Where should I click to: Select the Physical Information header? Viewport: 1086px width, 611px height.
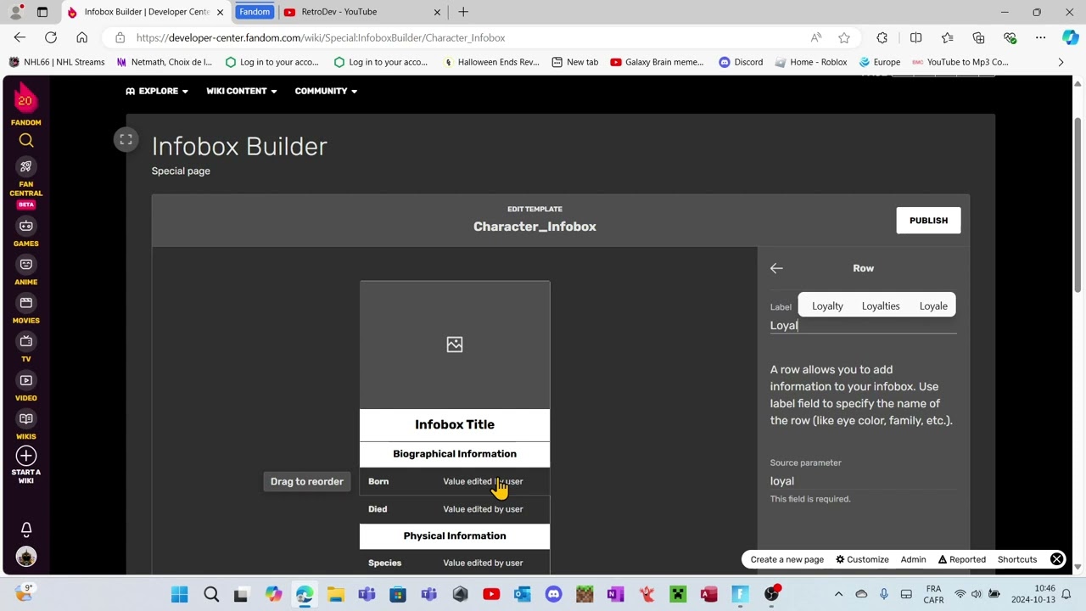[x=455, y=536]
